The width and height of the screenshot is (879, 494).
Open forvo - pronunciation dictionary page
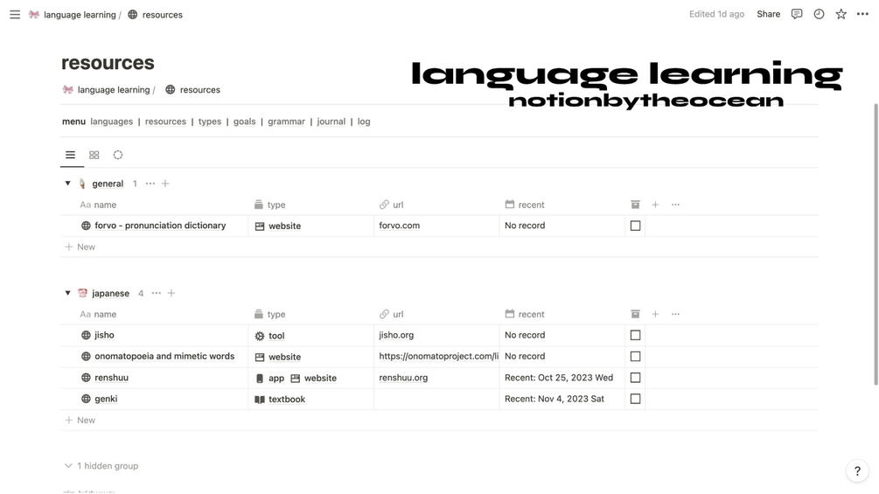[160, 226]
